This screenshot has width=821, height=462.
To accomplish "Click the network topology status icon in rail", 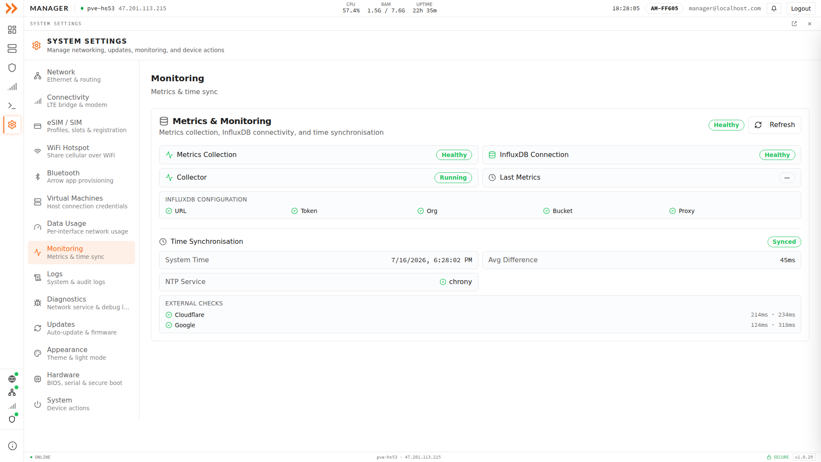I will [x=12, y=392].
